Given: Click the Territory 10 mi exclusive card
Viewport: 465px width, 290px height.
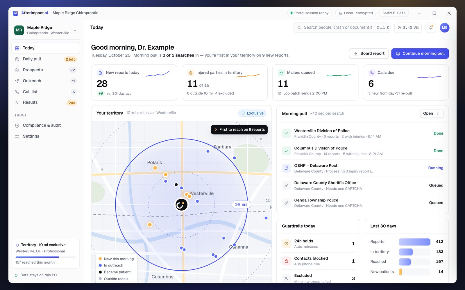Looking at the screenshot, I should [x=46, y=253].
